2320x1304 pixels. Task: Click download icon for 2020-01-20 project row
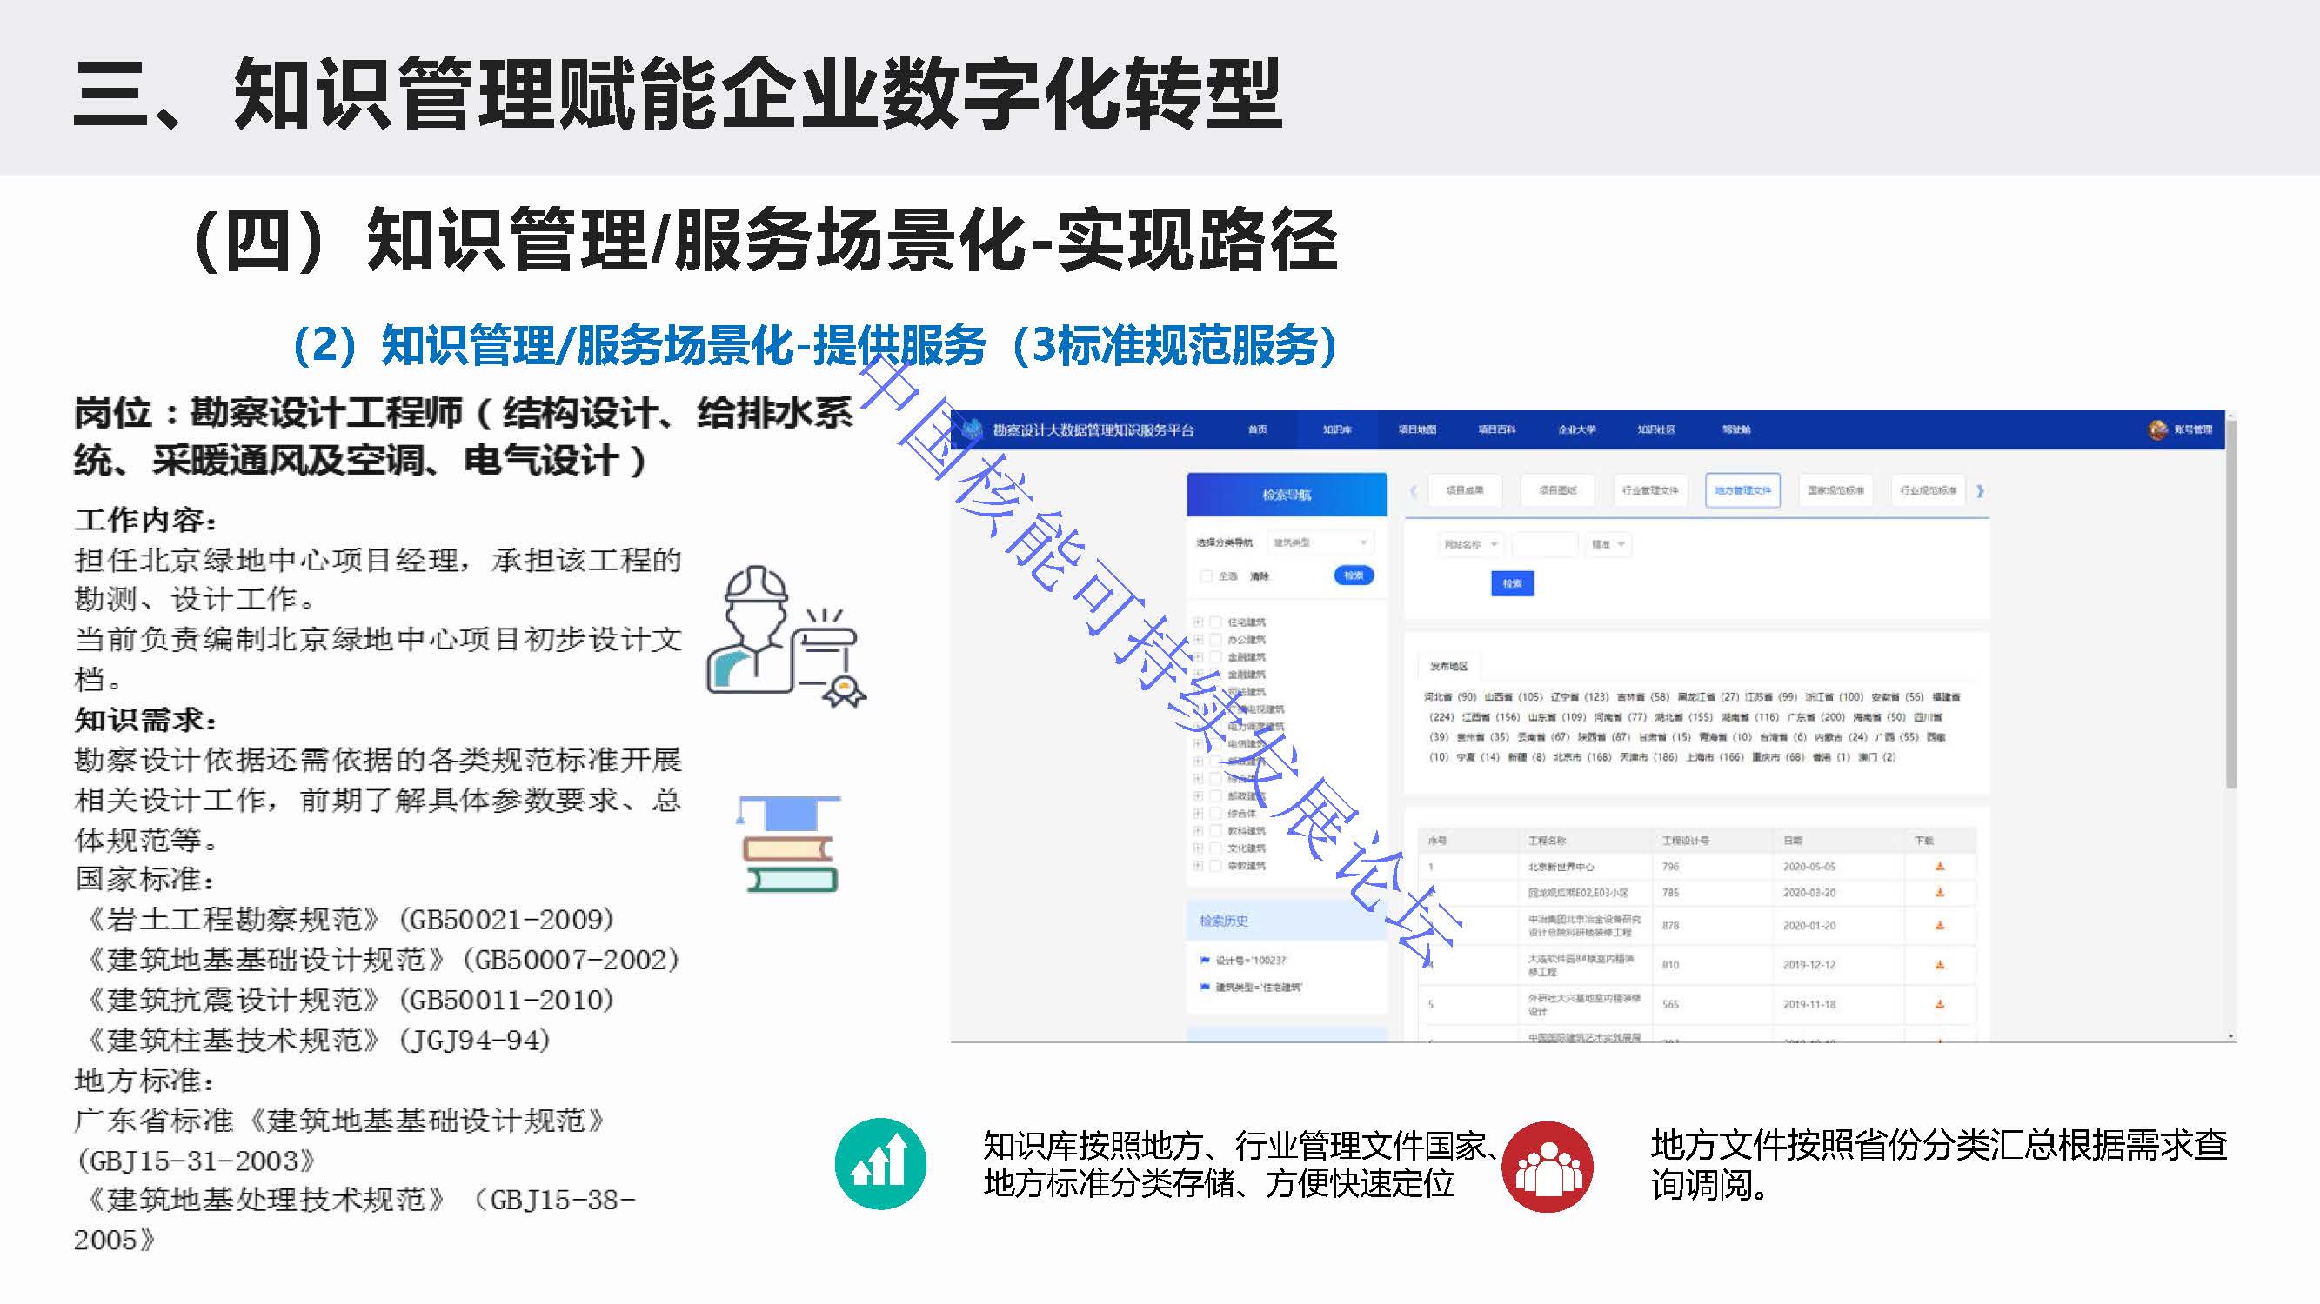(x=1940, y=925)
